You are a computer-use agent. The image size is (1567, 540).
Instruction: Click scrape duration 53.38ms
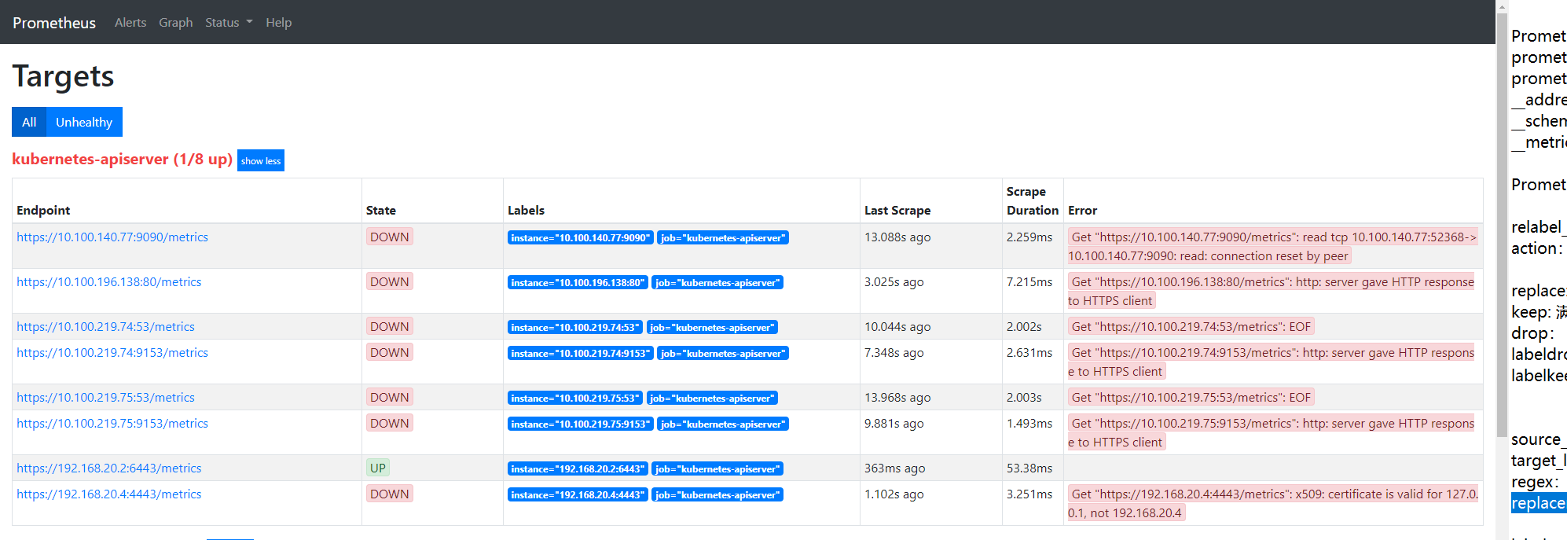[1029, 468]
